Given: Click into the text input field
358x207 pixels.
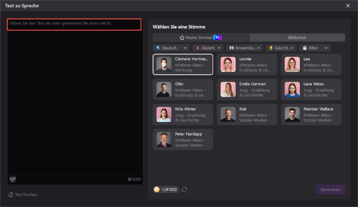Looking at the screenshot, I should [75, 25].
